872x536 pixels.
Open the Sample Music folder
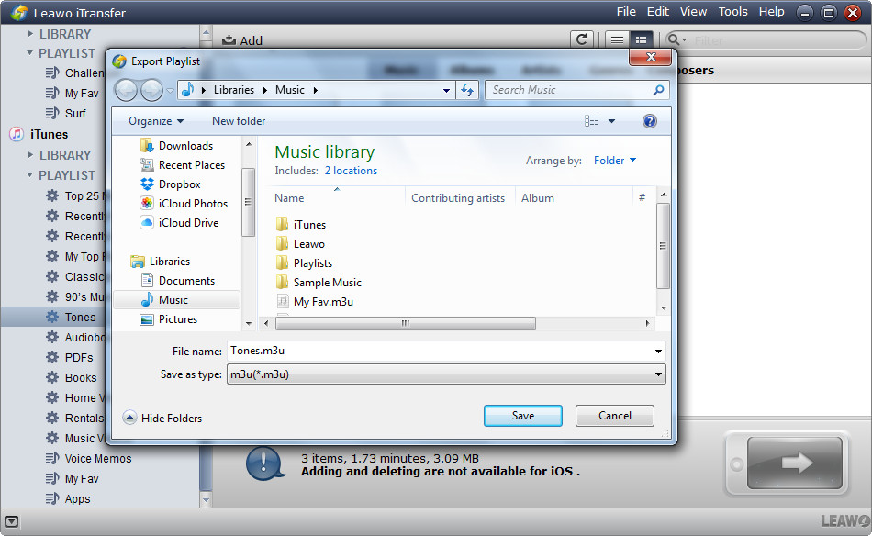click(319, 283)
